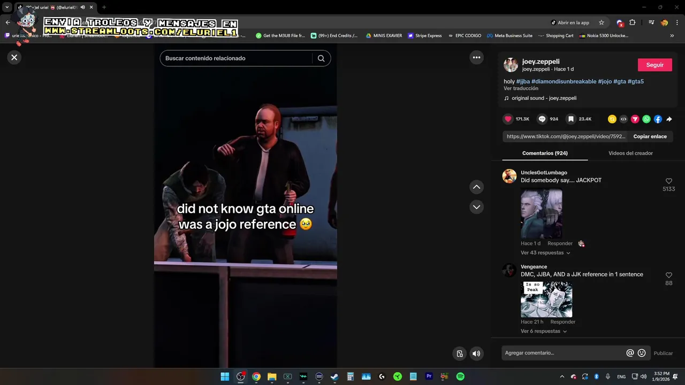Close the TikTok video viewer

(14, 57)
